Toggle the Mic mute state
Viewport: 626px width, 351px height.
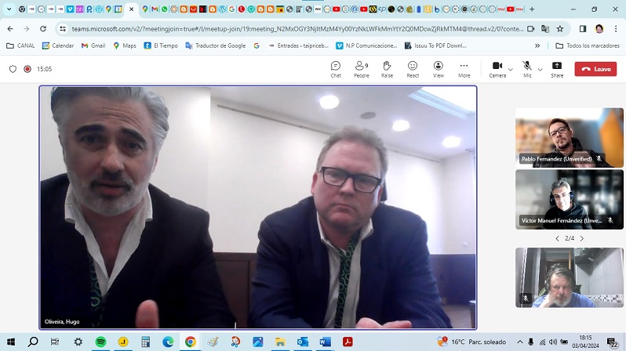click(527, 69)
